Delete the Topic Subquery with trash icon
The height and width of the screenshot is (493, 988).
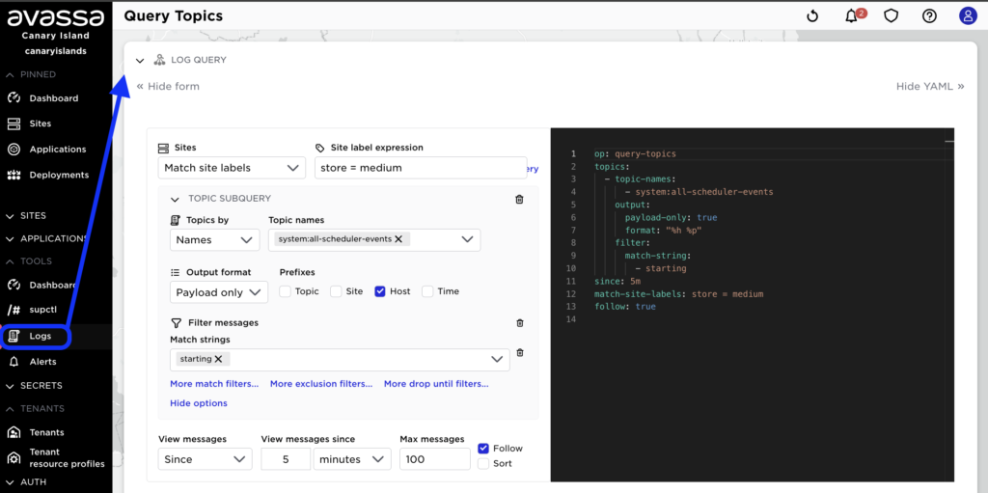tap(519, 199)
